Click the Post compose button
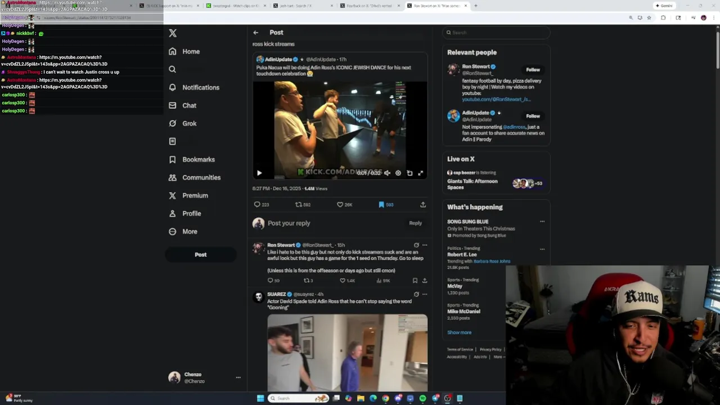The width and height of the screenshot is (720, 405). click(x=200, y=254)
